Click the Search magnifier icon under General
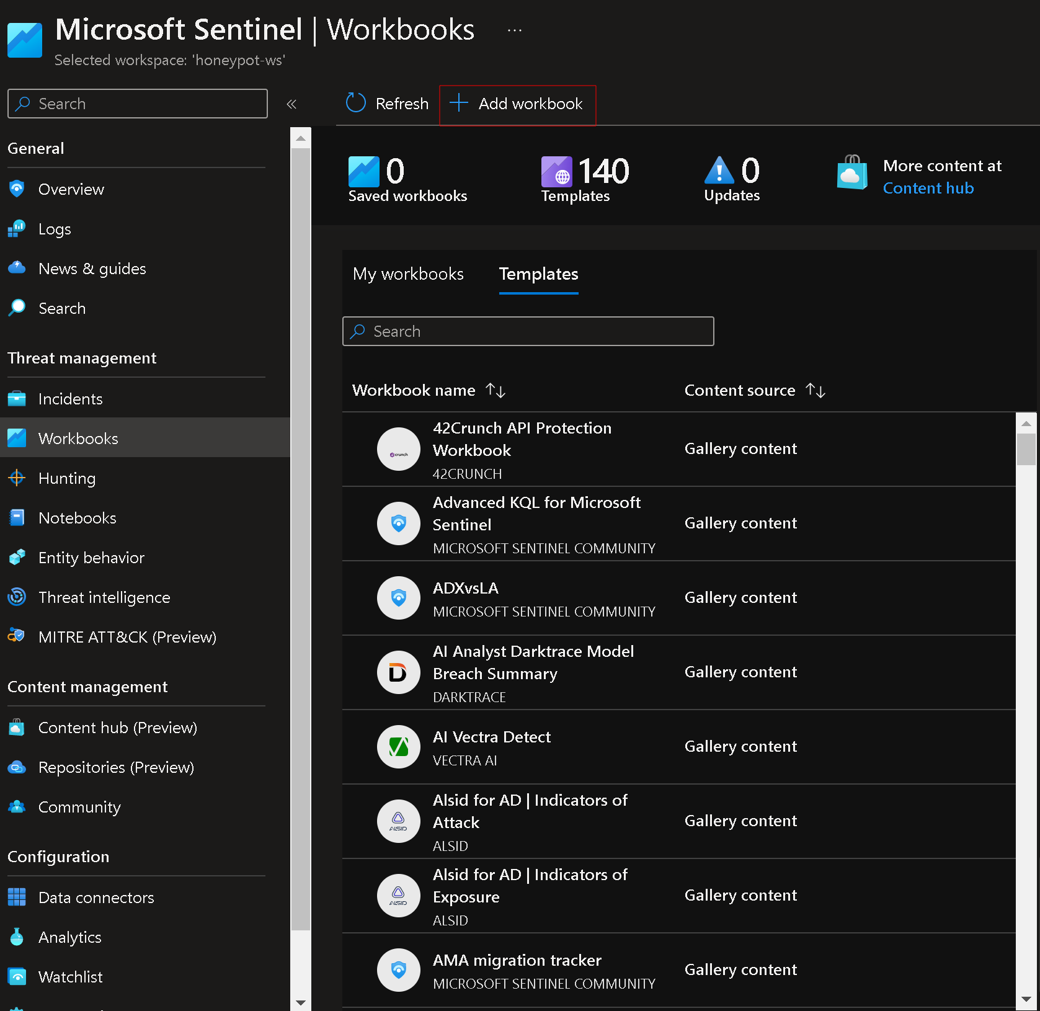Screen dimensions: 1040x1011 (x=17, y=308)
